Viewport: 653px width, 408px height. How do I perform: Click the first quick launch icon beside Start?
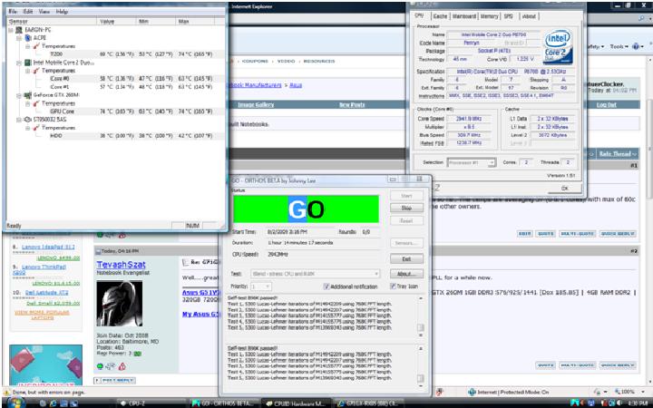44,403
